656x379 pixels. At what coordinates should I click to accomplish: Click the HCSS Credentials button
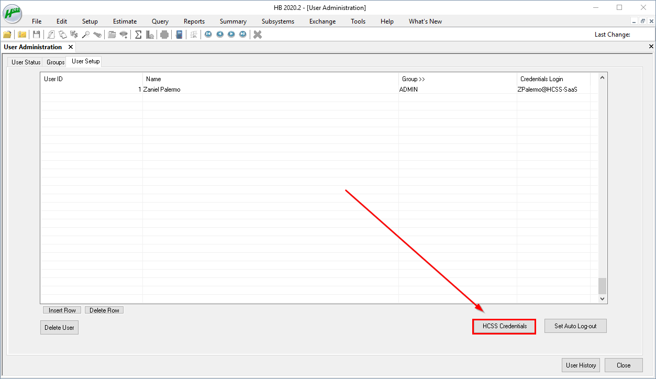point(504,326)
